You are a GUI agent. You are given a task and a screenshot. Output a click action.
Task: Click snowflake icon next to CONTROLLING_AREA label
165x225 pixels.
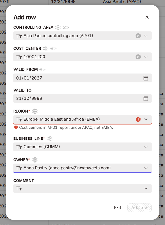[58, 27]
